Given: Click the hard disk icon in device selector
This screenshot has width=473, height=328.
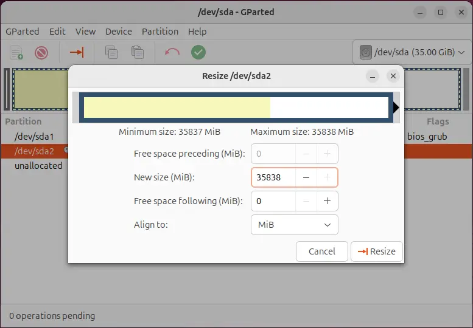Looking at the screenshot, I should point(365,53).
